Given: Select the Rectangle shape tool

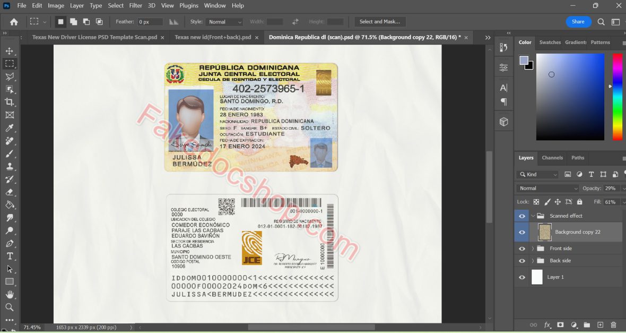Looking at the screenshot, I should pos(10,281).
